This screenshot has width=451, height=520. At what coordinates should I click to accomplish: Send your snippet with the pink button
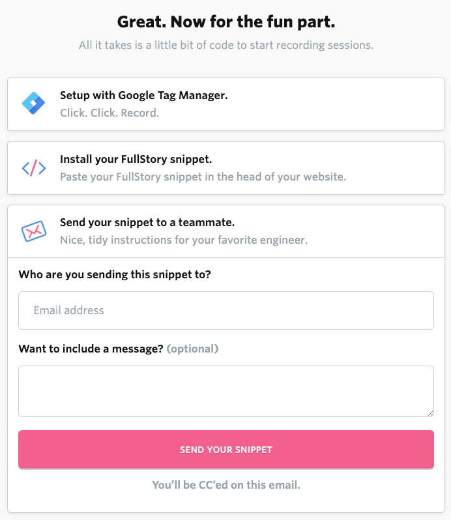tap(226, 450)
